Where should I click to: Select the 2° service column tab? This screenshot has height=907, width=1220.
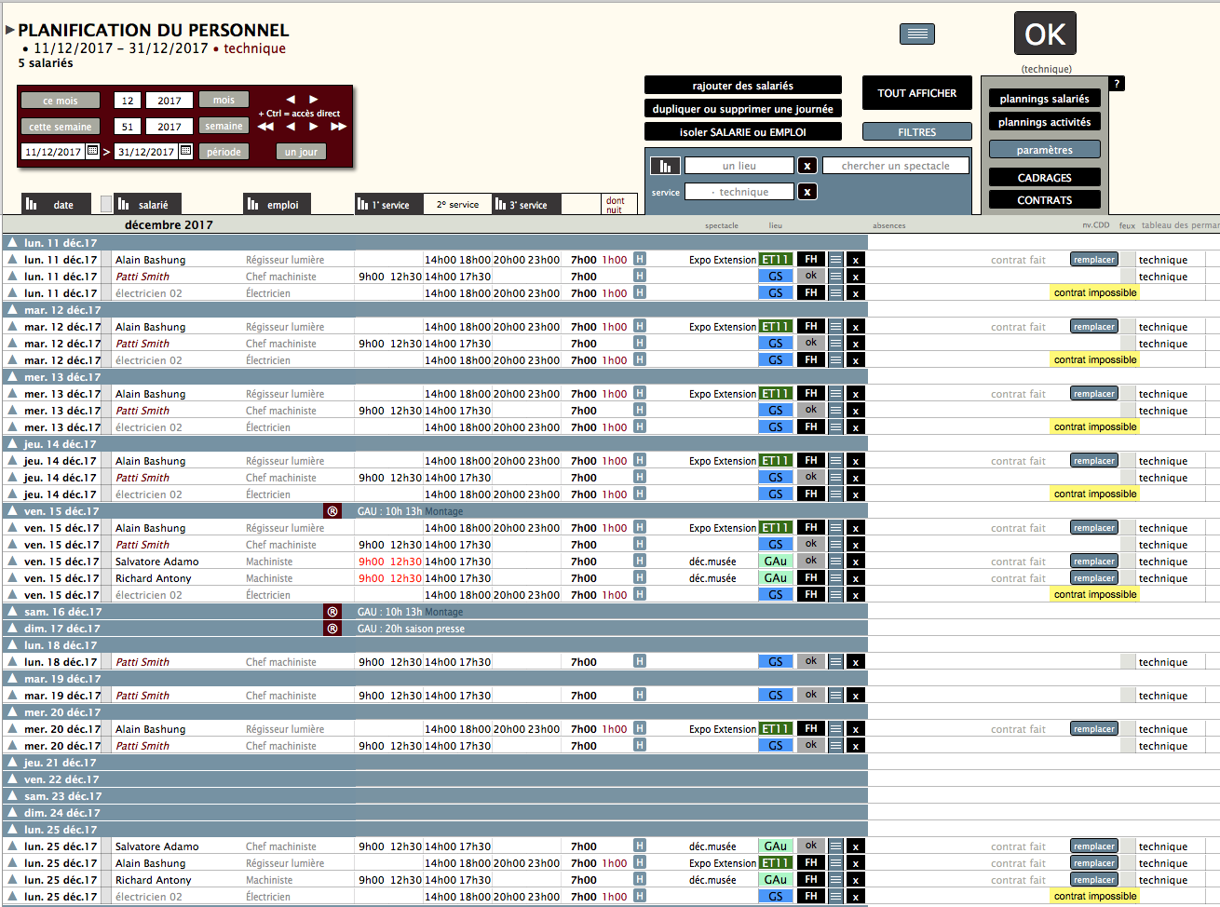(457, 205)
